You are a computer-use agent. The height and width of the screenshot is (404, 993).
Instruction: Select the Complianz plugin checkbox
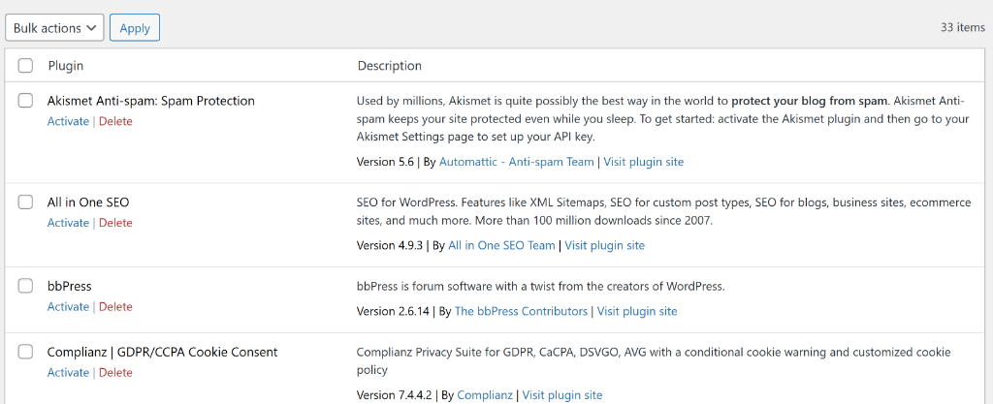pyautogui.click(x=25, y=352)
